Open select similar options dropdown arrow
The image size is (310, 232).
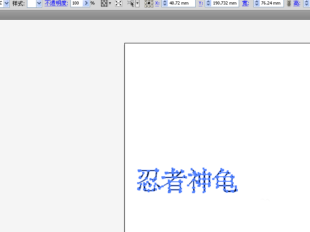[x=138, y=3]
